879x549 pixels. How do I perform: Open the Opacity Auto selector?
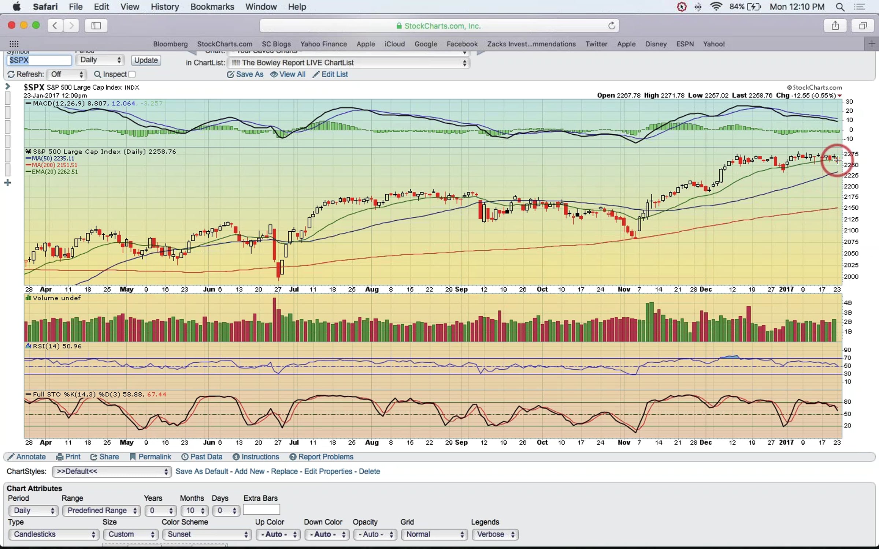tap(375, 534)
